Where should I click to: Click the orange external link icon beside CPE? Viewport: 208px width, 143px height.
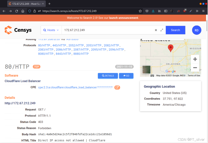(117, 87)
